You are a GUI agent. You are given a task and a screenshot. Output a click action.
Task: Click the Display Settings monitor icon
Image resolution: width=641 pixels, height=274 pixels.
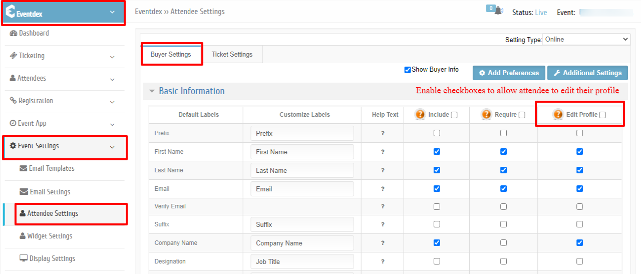click(24, 258)
